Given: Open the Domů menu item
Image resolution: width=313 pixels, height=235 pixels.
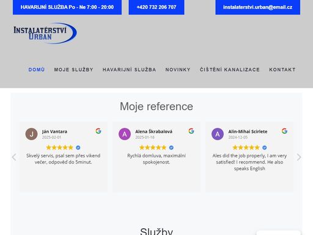Looking at the screenshot, I should (x=37, y=70).
